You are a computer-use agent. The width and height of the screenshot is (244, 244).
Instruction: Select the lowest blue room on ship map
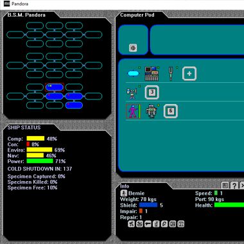point(74,105)
